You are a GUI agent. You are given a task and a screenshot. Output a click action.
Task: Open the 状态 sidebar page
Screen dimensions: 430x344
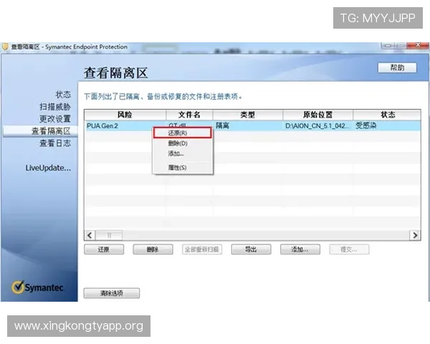pyautogui.click(x=63, y=95)
